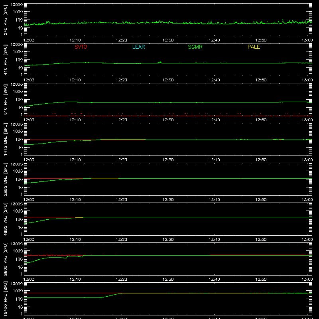Click 12:40 time label under 610 MHz plot
The width and height of the screenshot is (319, 319).
coord(214,120)
